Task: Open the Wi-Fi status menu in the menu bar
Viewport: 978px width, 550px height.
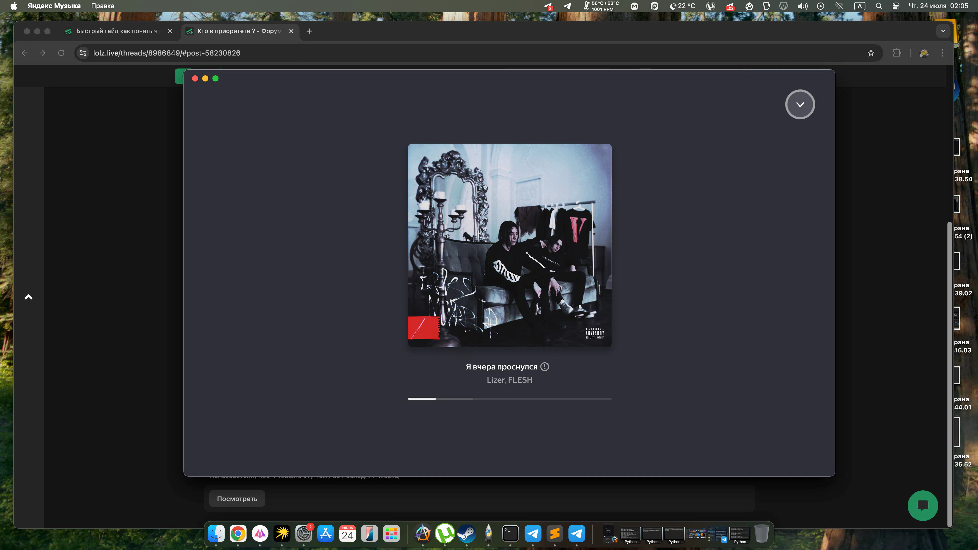Action: tap(839, 6)
